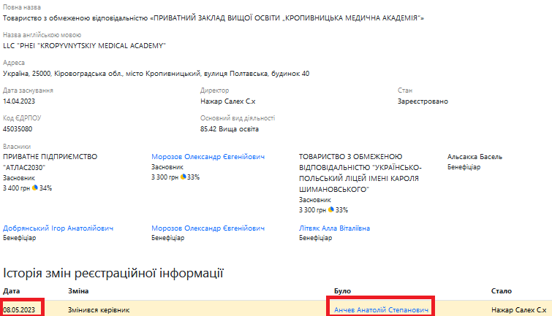Screen dimensions: 552x316
Task: Click owner ПРИВАТНЕ ПІДПРИЄМСТВО АТЛАС2030
Action: point(50,162)
